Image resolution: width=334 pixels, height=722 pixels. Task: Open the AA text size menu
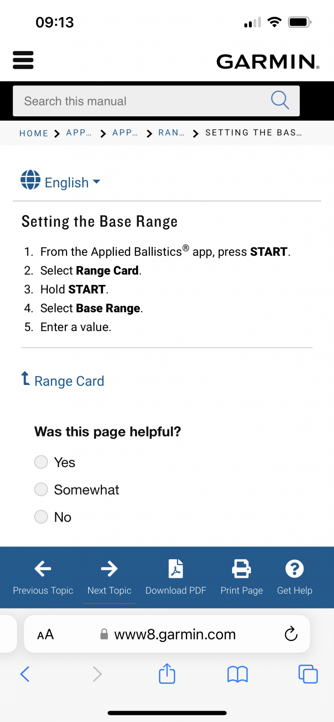(x=45, y=634)
